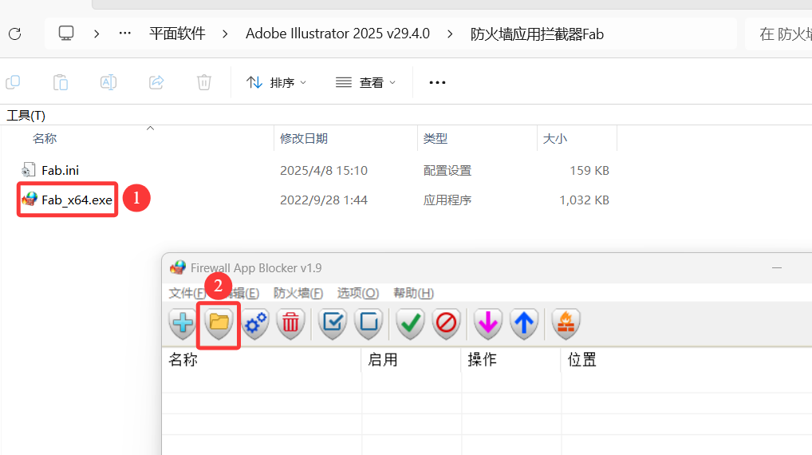The image size is (812, 455).
Task: Click the Add application plus icon
Action: click(x=183, y=323)
